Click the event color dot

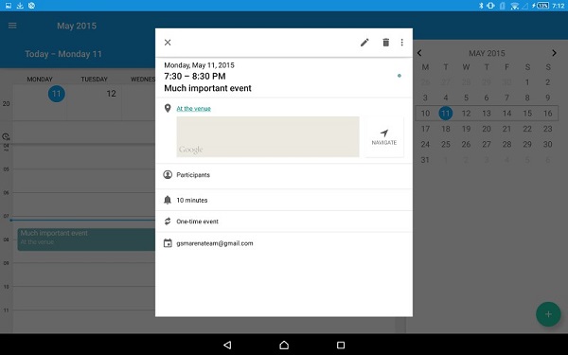(x=399, y=76)
